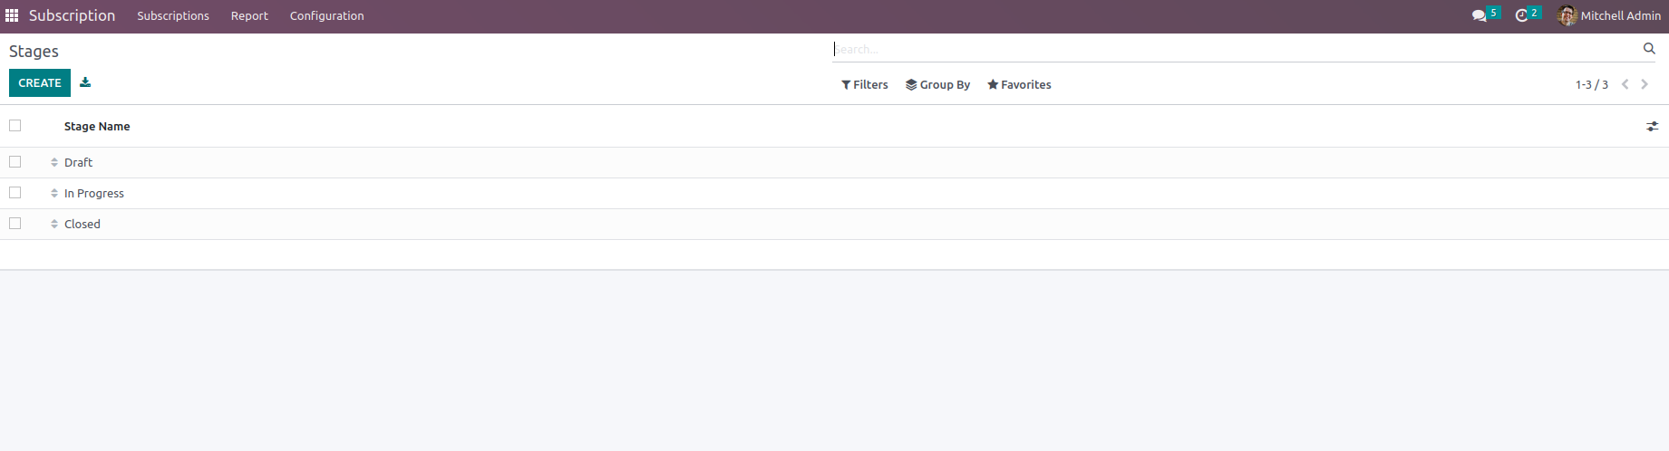Click the 1-3 / 3 pager counter

tap(1591, 84)
